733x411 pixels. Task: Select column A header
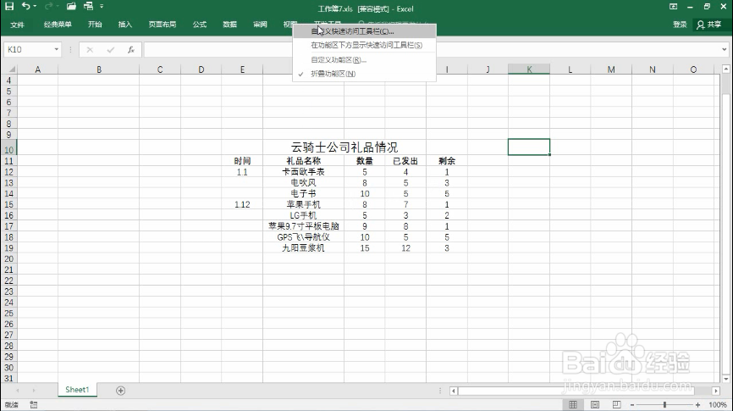pyautogui.click(x=37, y=69)
